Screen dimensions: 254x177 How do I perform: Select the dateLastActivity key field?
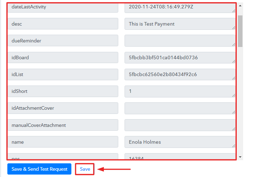pyautogui.click(x=63, y=7)
